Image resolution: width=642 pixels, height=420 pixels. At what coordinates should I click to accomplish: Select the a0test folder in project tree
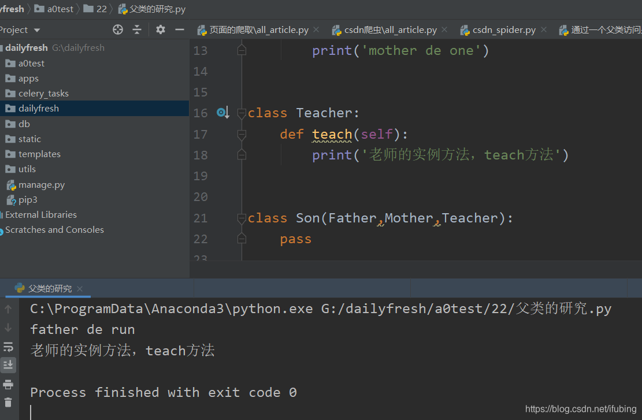[31, 64]
